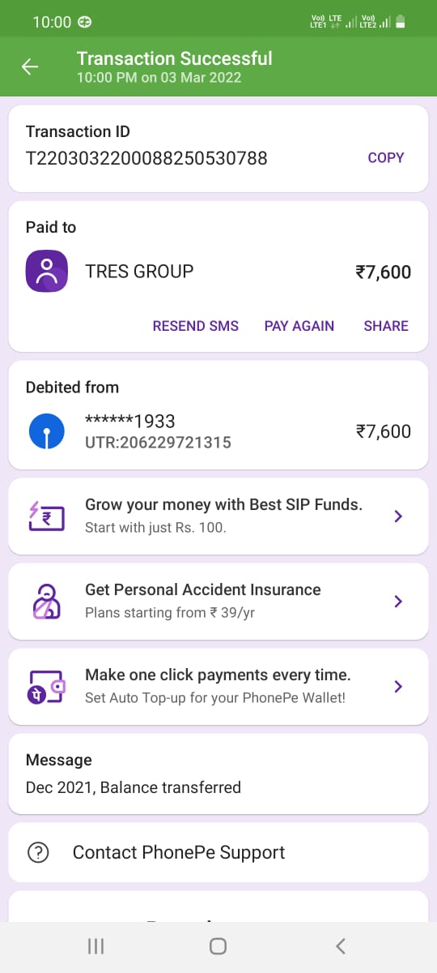Open Contact PhonePe Support
Image resolution: width=437 pixels, height=973 pixels.
218,852
